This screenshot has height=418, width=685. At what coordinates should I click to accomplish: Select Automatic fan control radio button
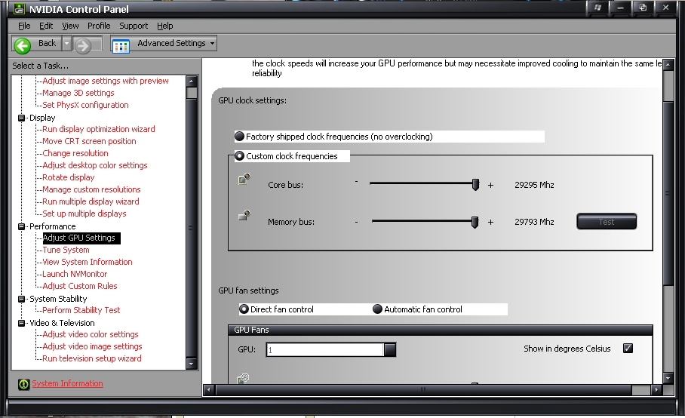pyautogui.click(x=378, y=309)
